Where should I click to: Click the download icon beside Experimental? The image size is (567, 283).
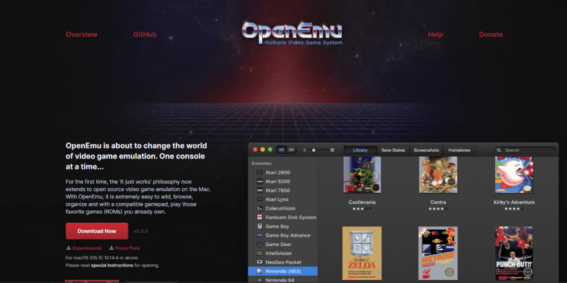click(68, 248)
